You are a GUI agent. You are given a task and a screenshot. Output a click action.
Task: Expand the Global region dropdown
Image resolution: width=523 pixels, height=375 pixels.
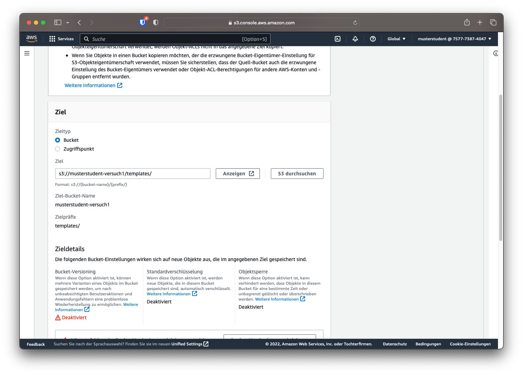pos(397,39)
